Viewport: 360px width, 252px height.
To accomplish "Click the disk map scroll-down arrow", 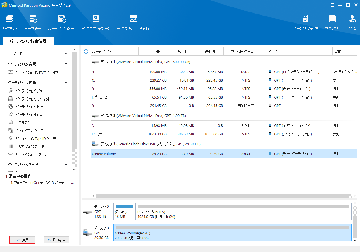I will point(355,240).
